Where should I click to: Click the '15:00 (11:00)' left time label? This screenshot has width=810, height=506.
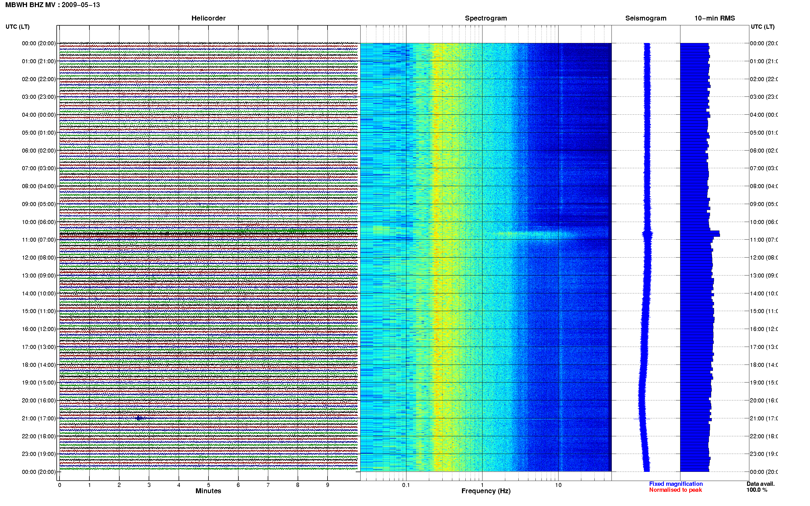click(x=39, y=311)
